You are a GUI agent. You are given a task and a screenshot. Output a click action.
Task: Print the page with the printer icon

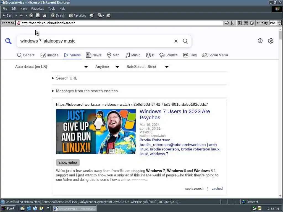[108, 15]
